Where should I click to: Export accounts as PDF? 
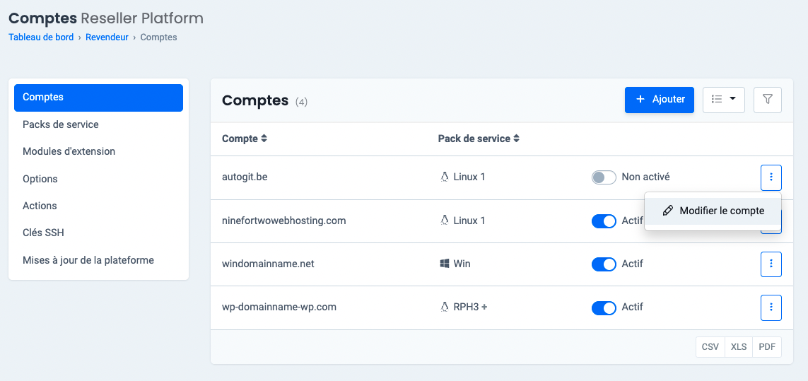click(767, 347)
